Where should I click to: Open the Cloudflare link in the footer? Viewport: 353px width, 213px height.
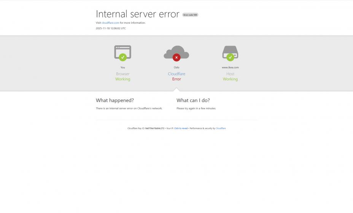pos(221,128)
